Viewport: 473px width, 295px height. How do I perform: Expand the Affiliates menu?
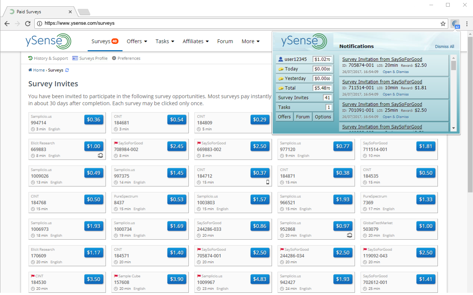[x=195, y=41]
